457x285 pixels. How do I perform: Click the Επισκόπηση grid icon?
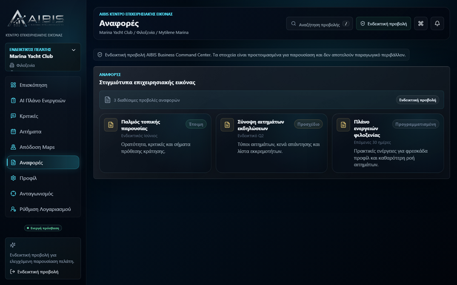coord(13,85)
